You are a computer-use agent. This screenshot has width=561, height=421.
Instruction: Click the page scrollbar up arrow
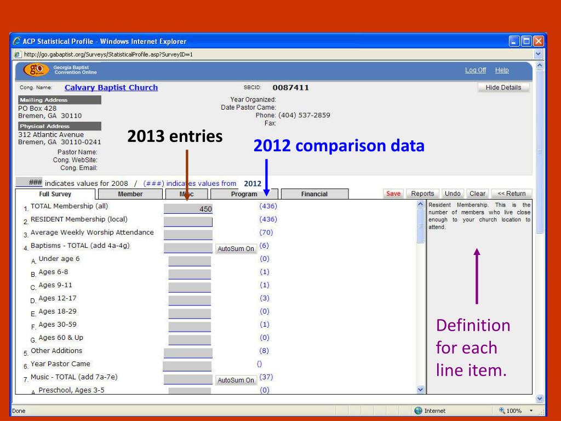(539, 66)
